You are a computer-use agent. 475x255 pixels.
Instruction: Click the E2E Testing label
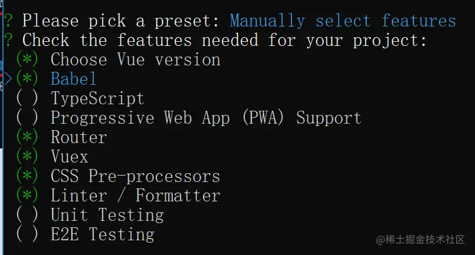[x=102, y=234]
